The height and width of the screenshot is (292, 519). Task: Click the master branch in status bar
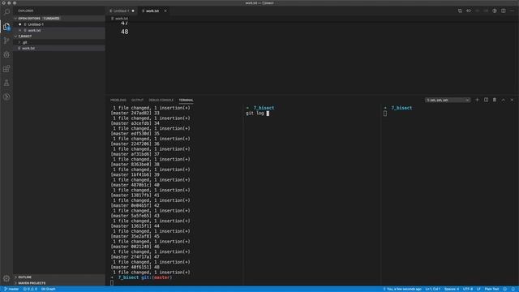11,289
